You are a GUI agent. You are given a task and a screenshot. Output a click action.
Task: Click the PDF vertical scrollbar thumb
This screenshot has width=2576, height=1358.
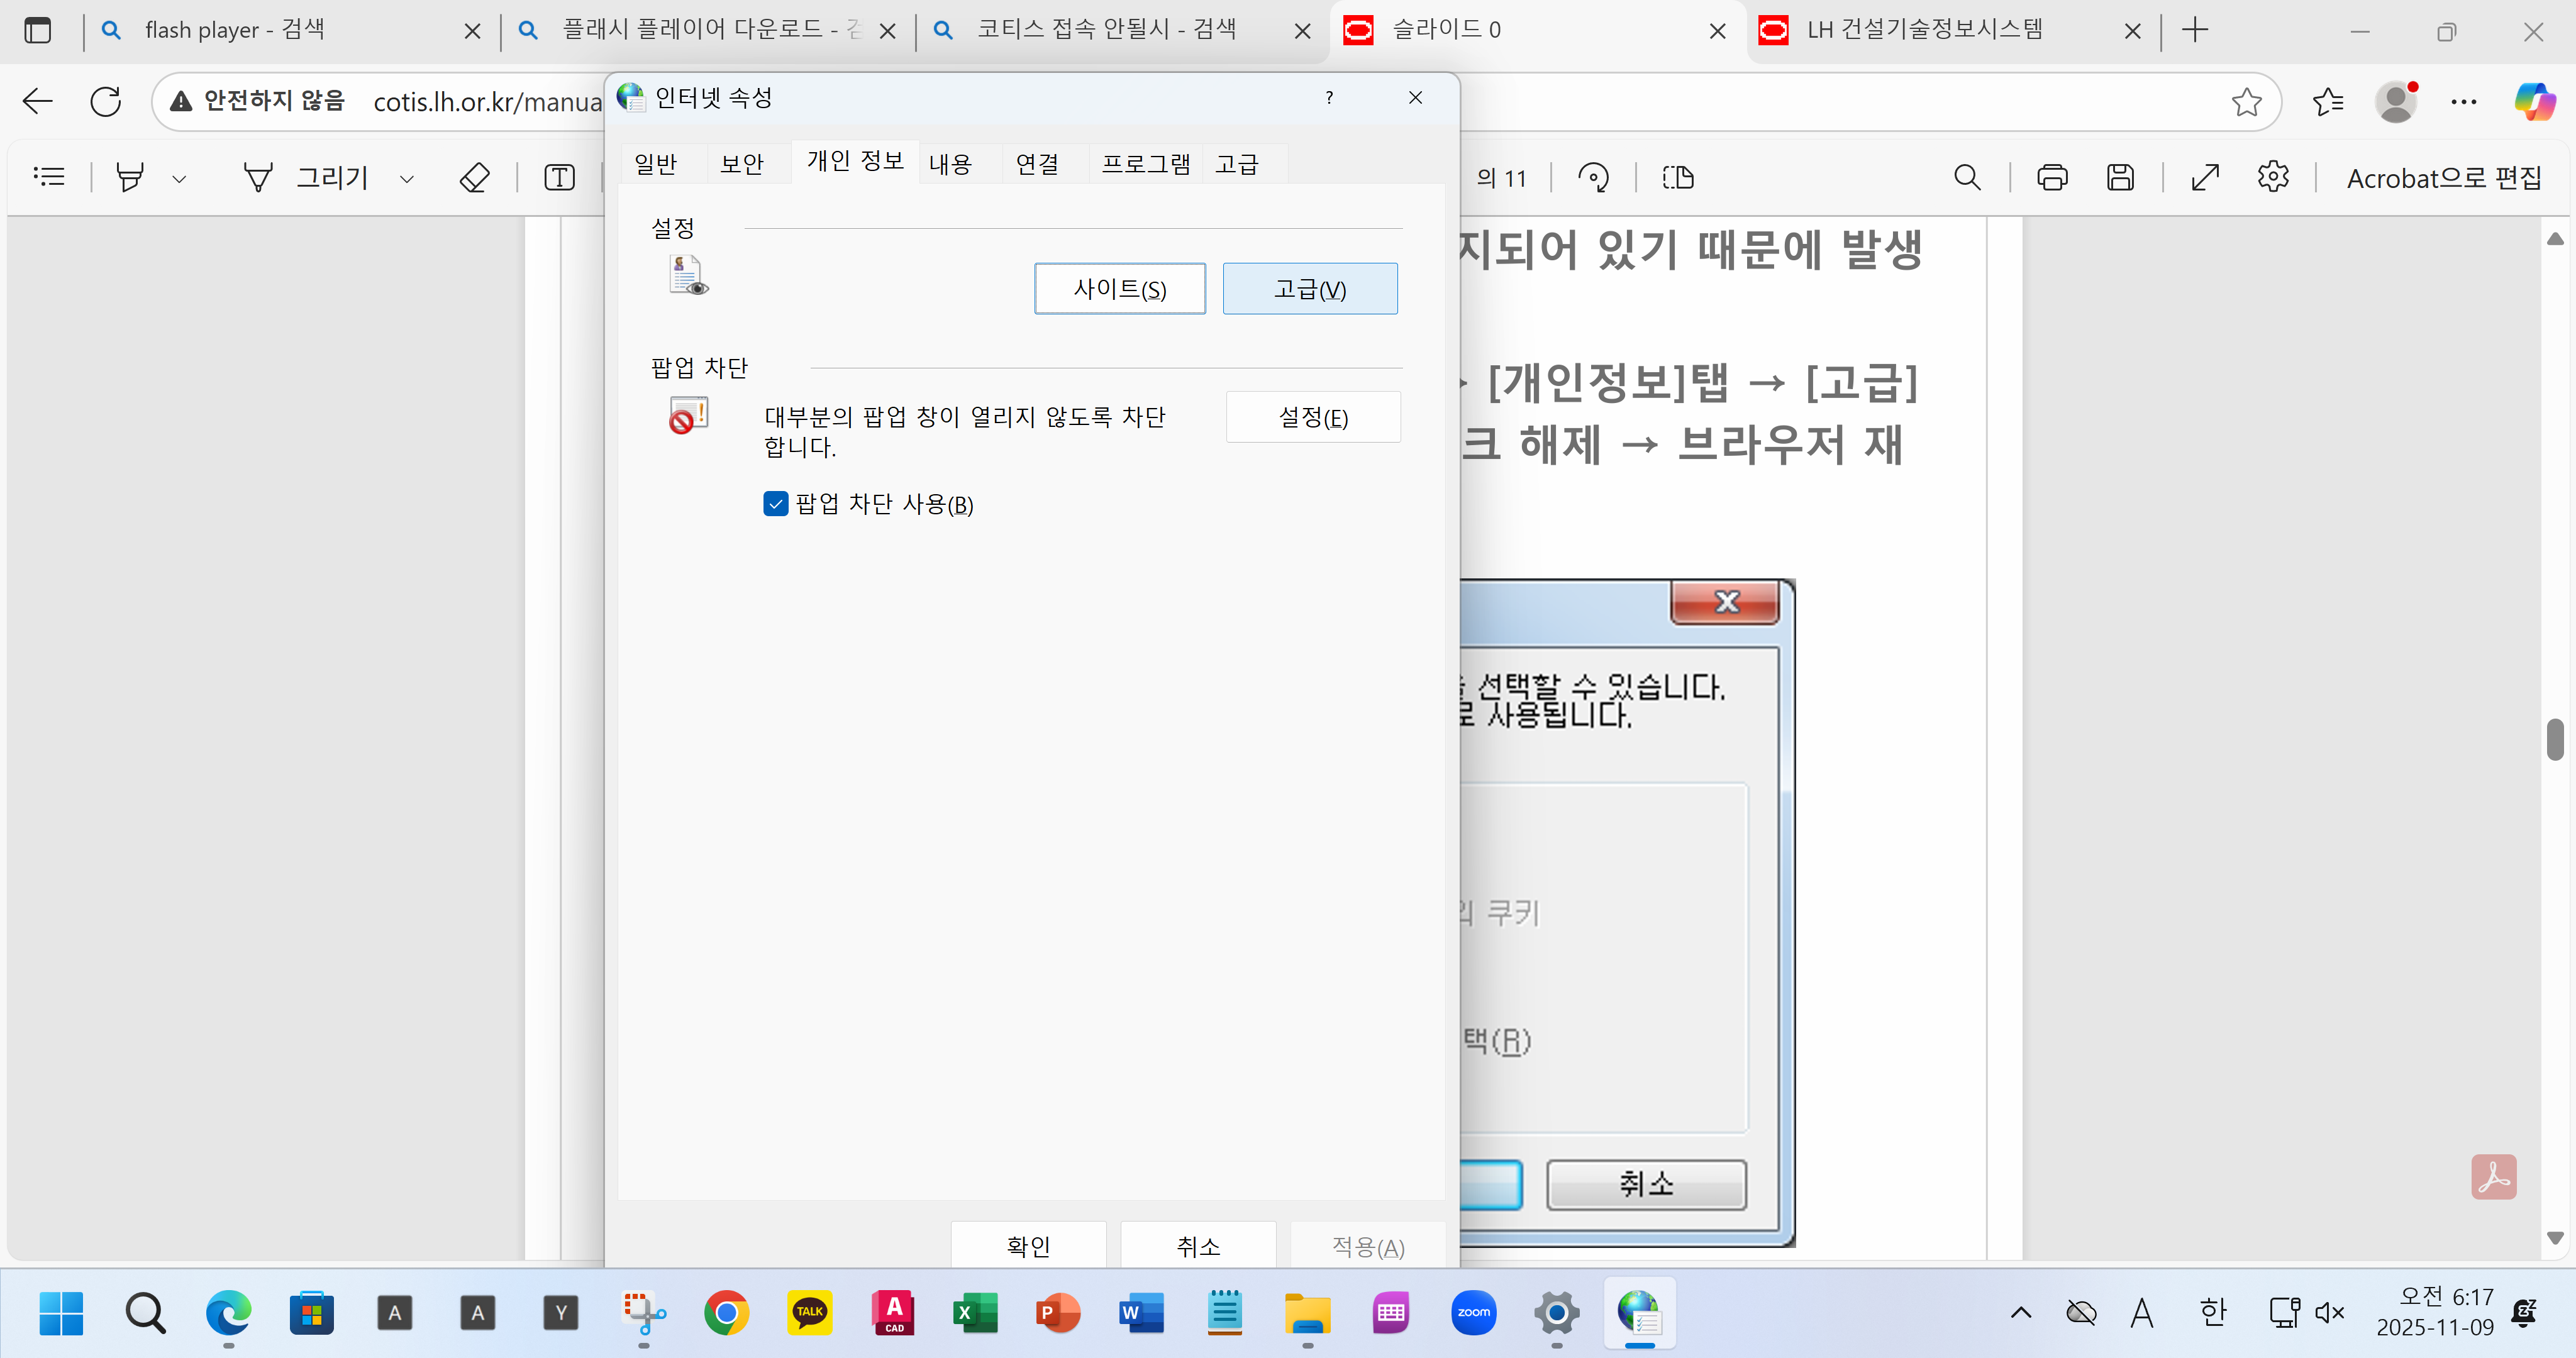coord(2555,739)
